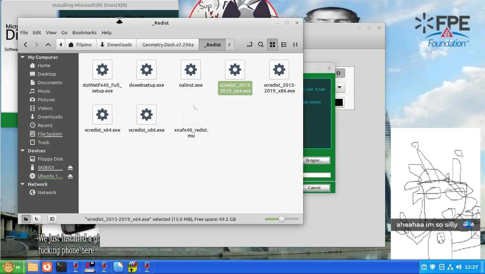Select oalinst.exe file

(191, 74)
